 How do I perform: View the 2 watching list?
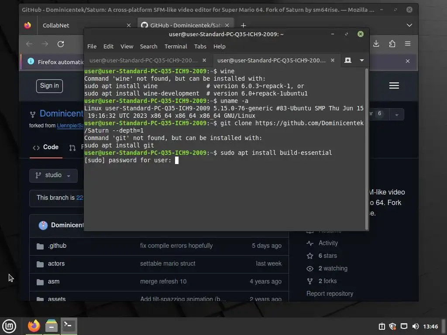point(333,268)
